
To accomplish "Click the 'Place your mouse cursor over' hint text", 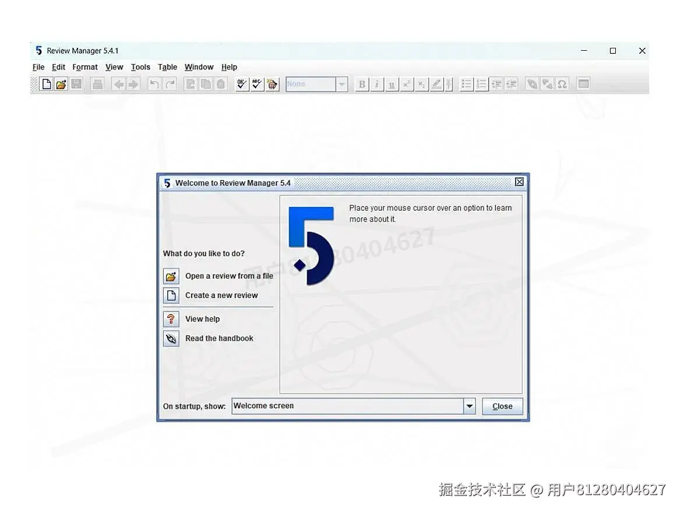I will pos(430,213).
